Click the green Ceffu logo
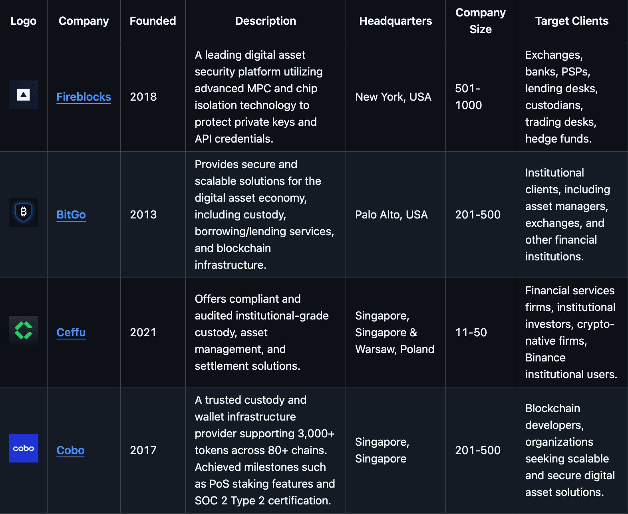628x514 pixels. [x=24, y=330]
